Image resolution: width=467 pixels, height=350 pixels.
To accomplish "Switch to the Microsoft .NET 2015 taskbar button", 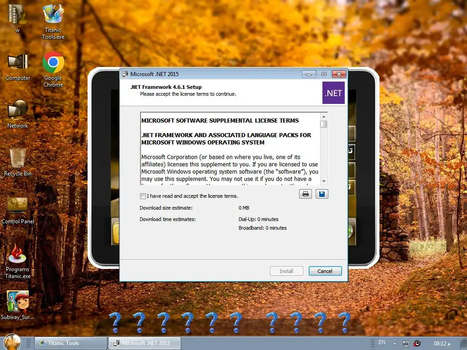I will click(x=144, y=343).
